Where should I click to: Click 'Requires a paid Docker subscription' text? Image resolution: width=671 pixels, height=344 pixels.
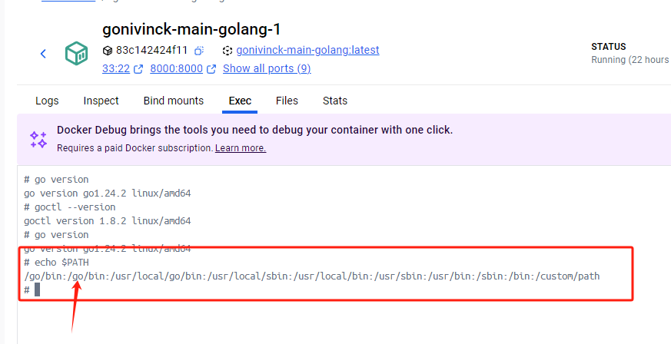[135, 148]
